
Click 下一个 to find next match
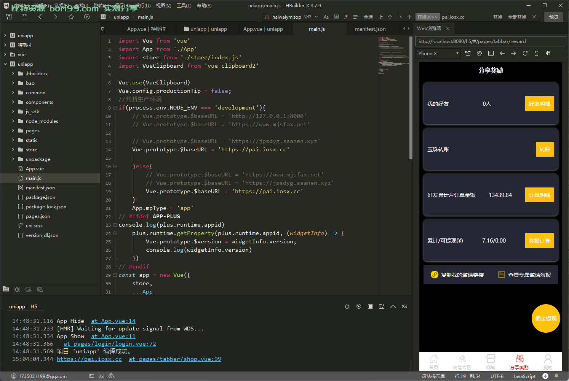click(x=404, y=17)
